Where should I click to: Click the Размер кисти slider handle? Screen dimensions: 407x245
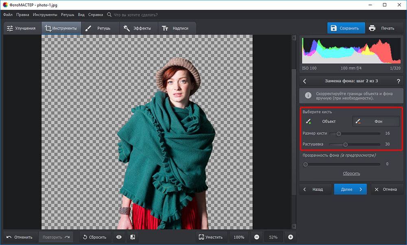(338, 133)
